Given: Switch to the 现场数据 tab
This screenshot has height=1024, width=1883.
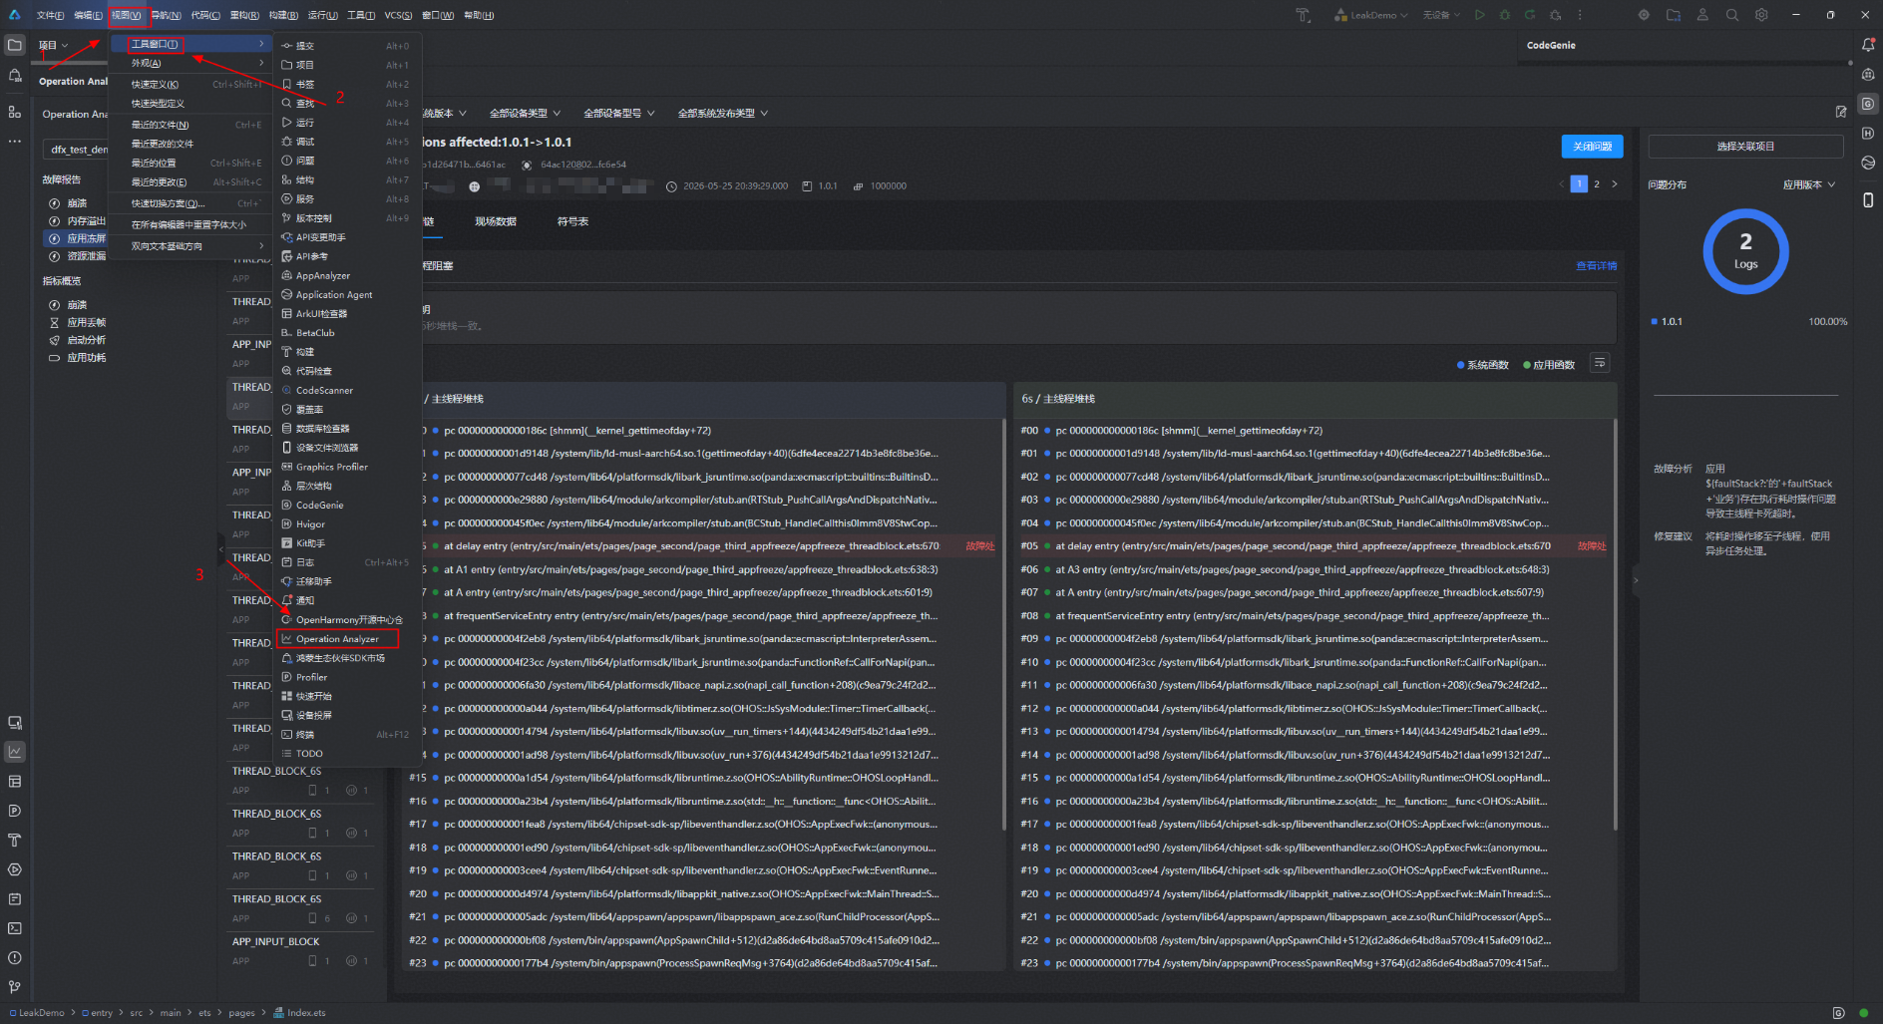Looking at the screenshot, I should (496, 221).
